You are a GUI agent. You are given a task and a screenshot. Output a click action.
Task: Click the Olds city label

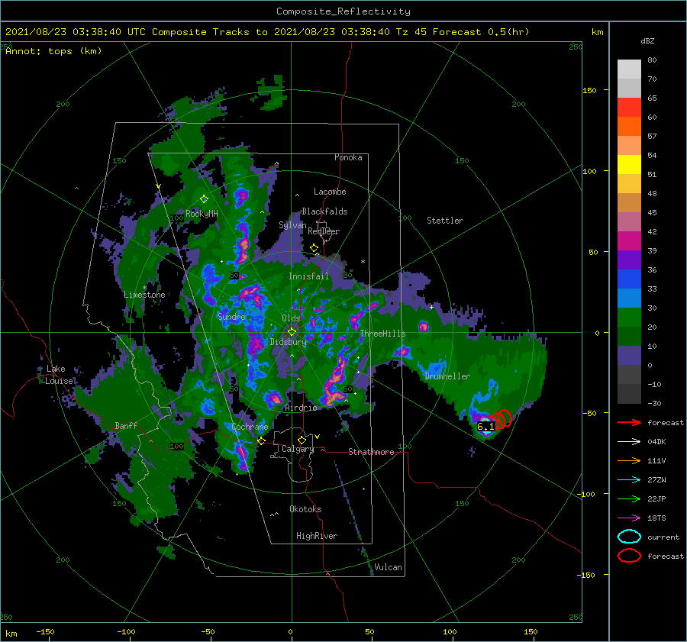[x=291, y=318]
